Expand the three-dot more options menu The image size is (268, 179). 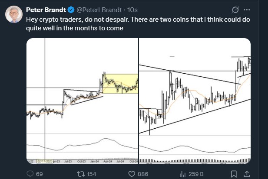coord(248,10)
